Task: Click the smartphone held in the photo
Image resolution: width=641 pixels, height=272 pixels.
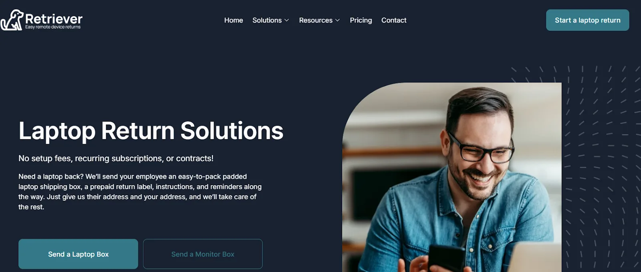Action: click(447, 258)
